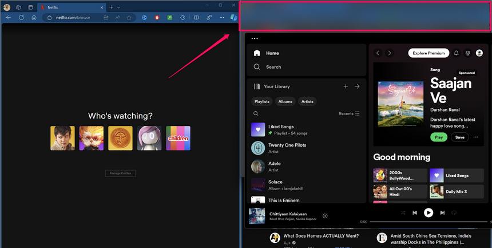Image resolution: width=492 pixels, height=248 pixels.
Task: Open Friend Activity icon in Spotify
Action: [468, 53]
